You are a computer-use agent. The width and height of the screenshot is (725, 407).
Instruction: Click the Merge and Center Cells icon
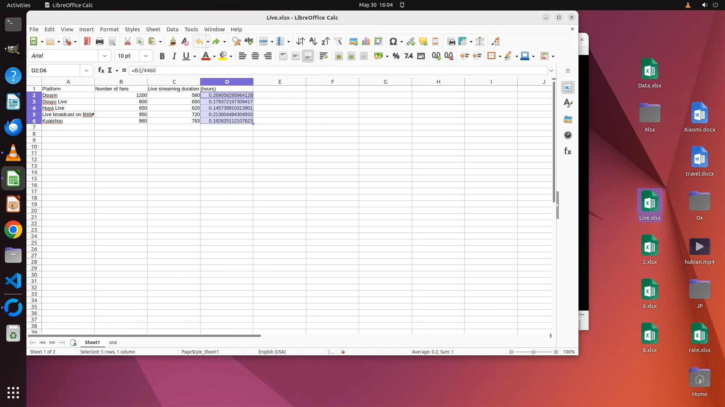click(339, 56)
